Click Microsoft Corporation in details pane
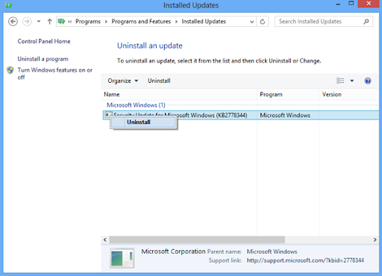This screenshot has height=276, width=382. [x=173, y=251]
